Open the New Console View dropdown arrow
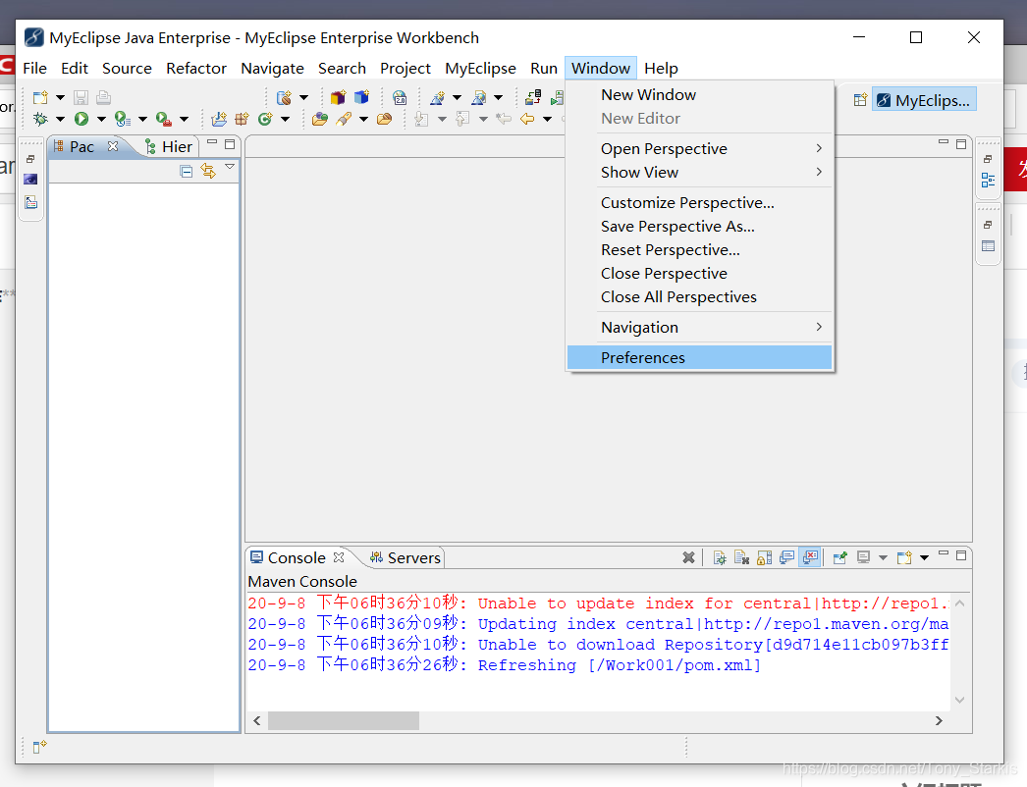This screenshot has width=1027, height=787. 924,557
